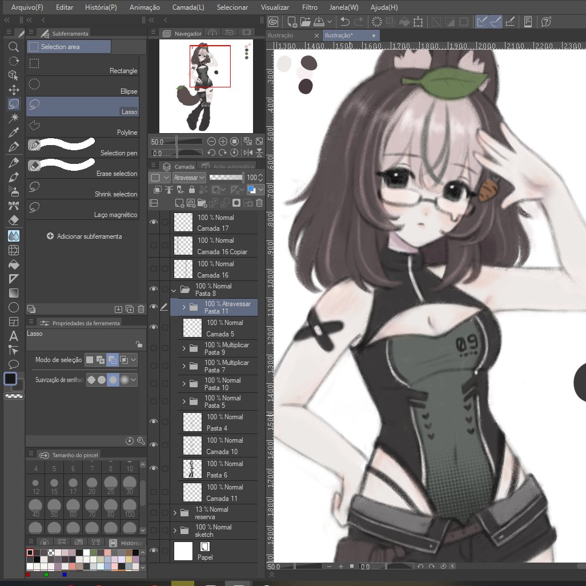Select the Selection pen subtool

[83, 148]
